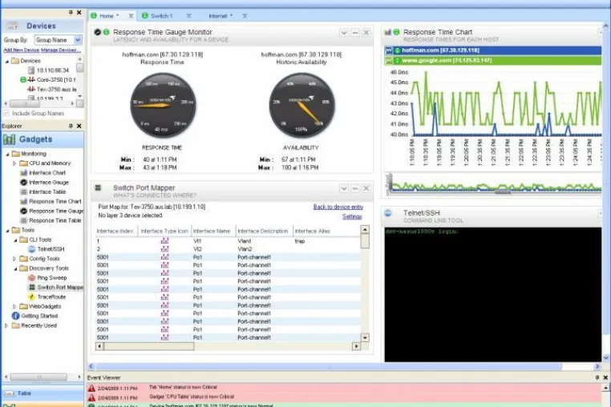This screenshot has height=407, width=611.
Task: Collapse the Discovery Tools folder
Action: (15, 268)
